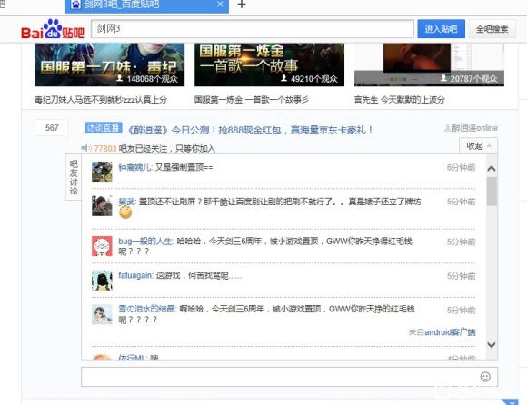The height and width of the screenshot is (405, 527).
Task: Click 5分钟前 timestamp on fatuagain comment
Action: click(462, 276)
